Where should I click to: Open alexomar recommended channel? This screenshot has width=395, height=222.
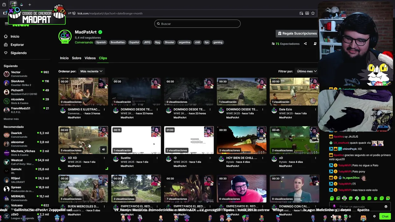coord(26,144)
